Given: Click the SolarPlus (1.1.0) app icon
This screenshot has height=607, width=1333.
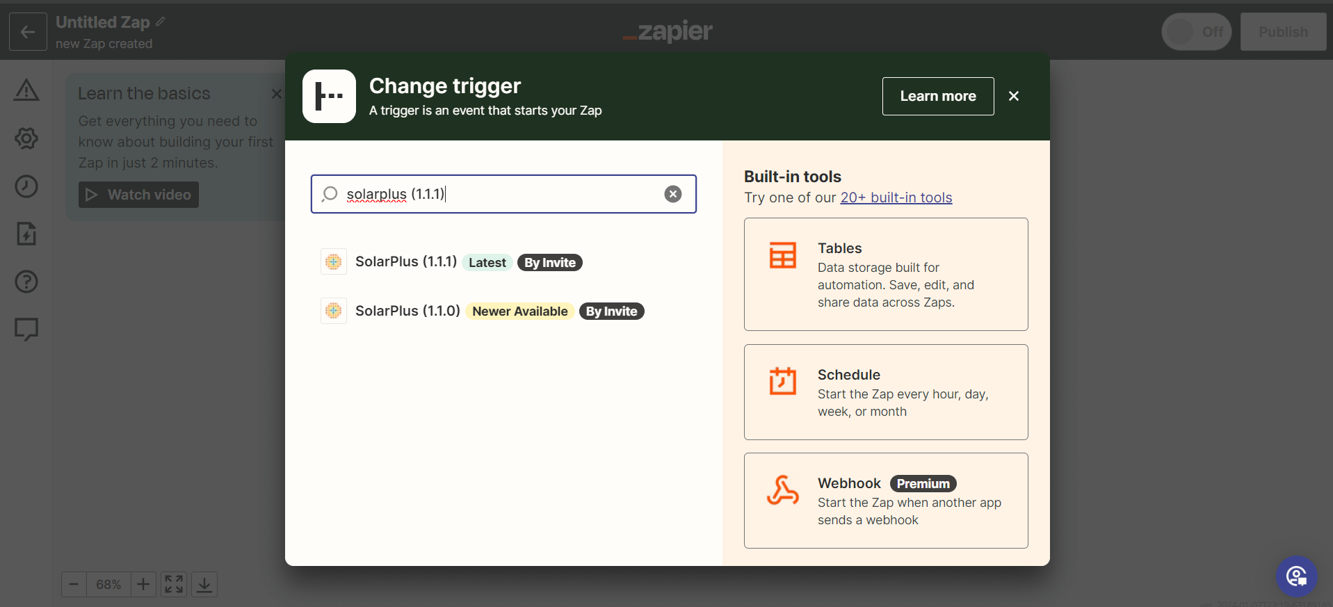Looking at the screenshot, I should pyautogui.click(x=334, y=310).
